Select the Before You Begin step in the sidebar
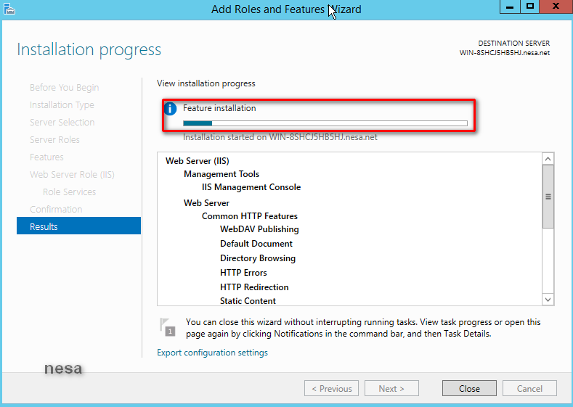The width and height of the screenshot is (573, 407). [65, 88]
